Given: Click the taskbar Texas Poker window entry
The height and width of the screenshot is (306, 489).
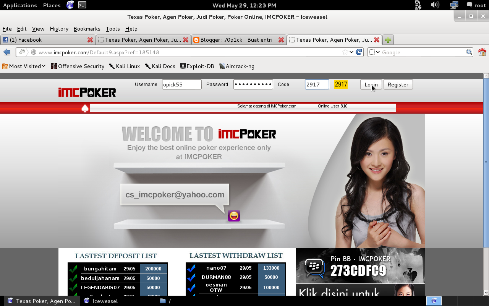Looking at the screenshot, I should (x=41, y=301).
